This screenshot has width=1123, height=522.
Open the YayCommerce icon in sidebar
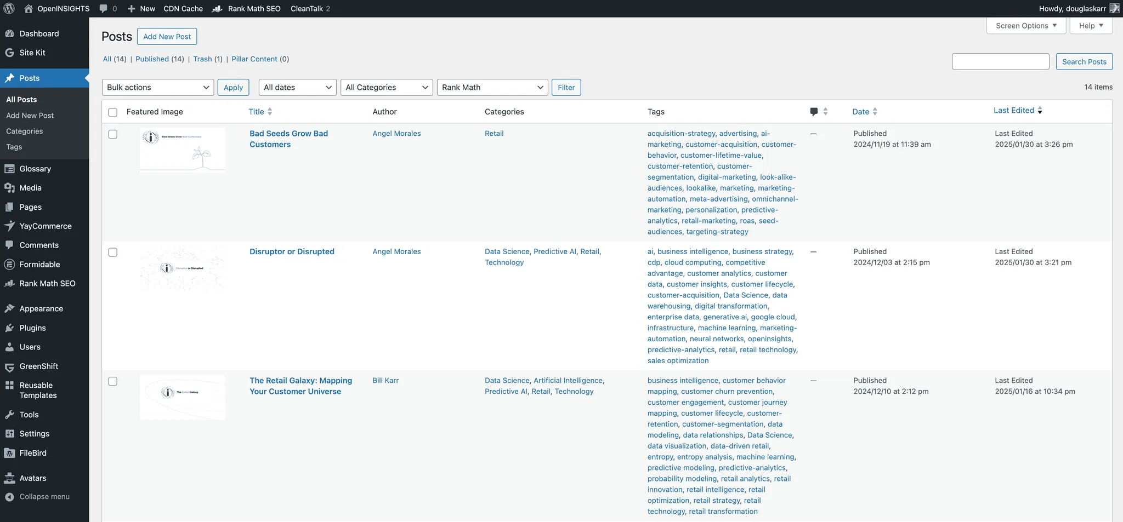[9, 226]
